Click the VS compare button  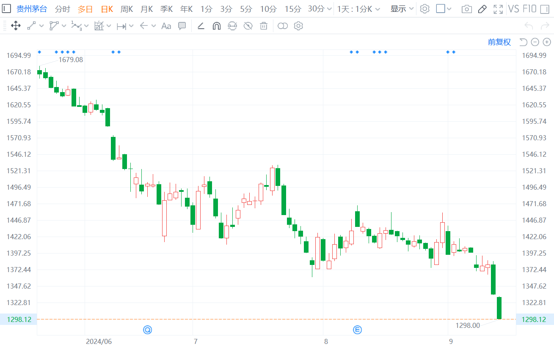coord(514,9)
